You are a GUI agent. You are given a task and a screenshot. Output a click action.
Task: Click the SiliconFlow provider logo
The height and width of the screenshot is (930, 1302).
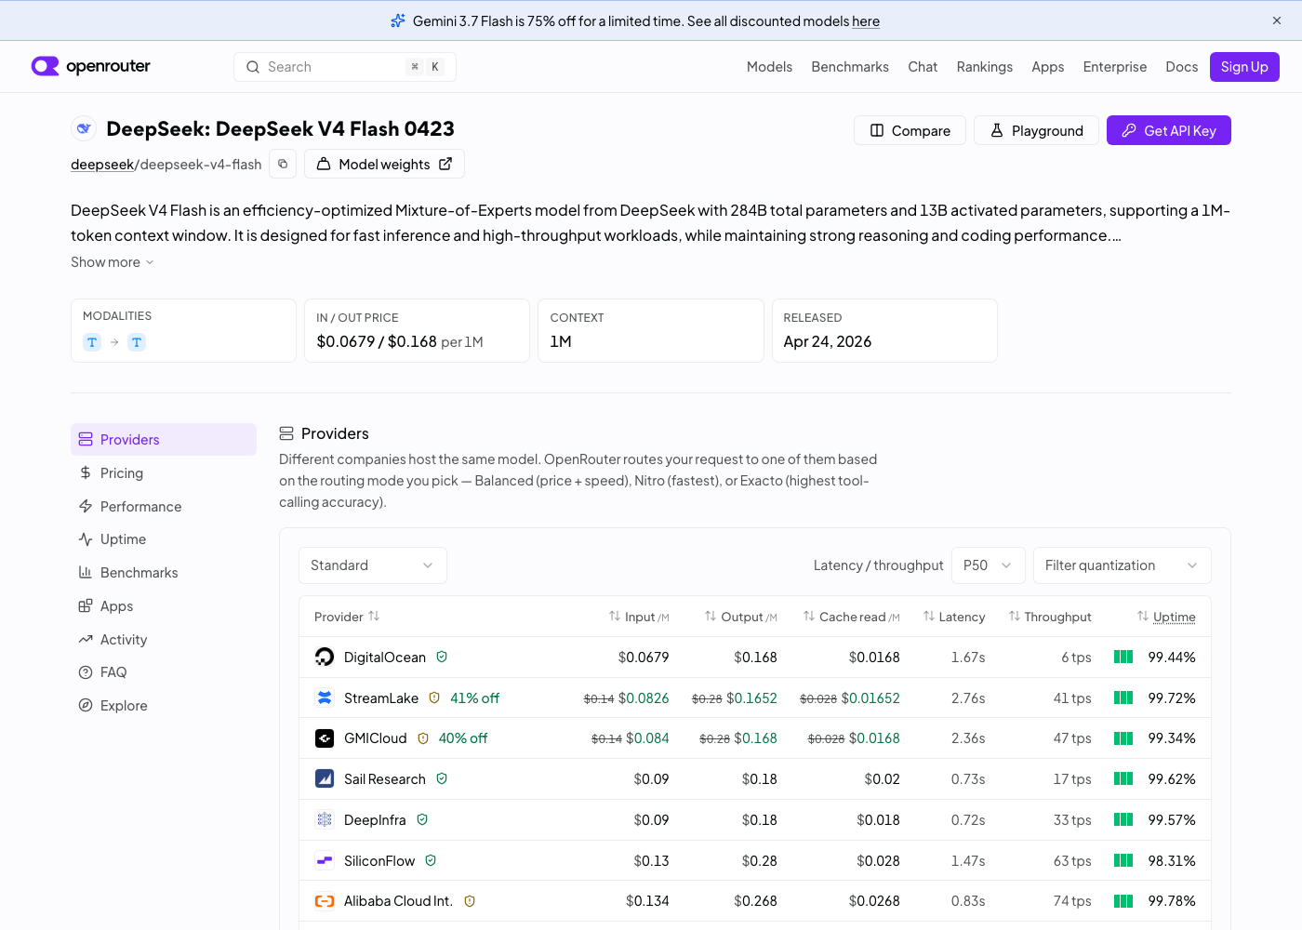(325, 861)
